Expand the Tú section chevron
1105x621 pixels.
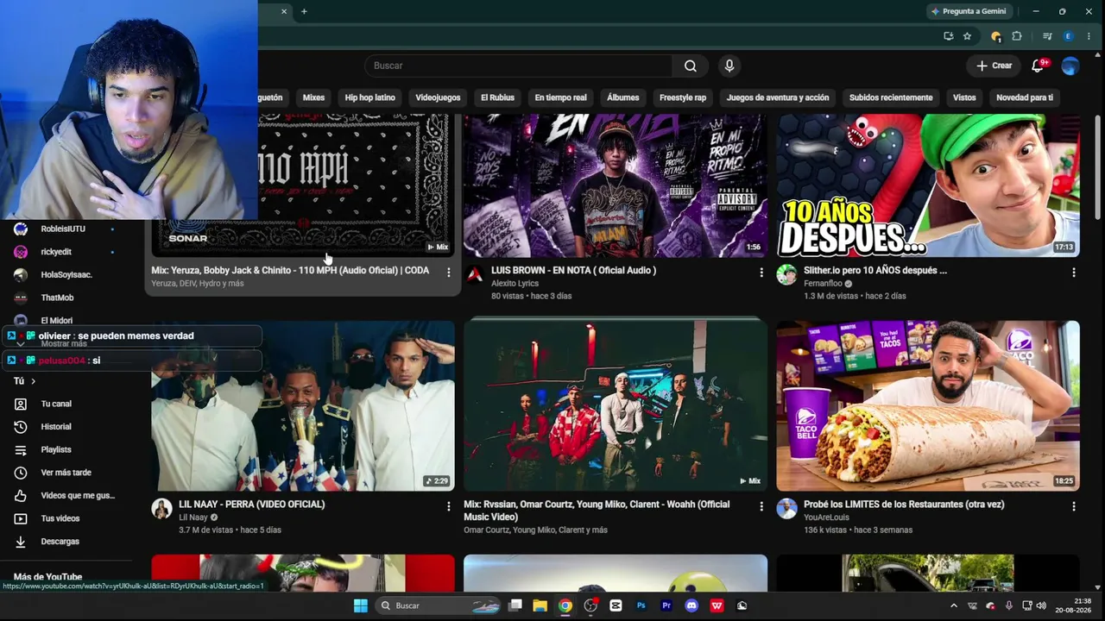coord(33,381)
